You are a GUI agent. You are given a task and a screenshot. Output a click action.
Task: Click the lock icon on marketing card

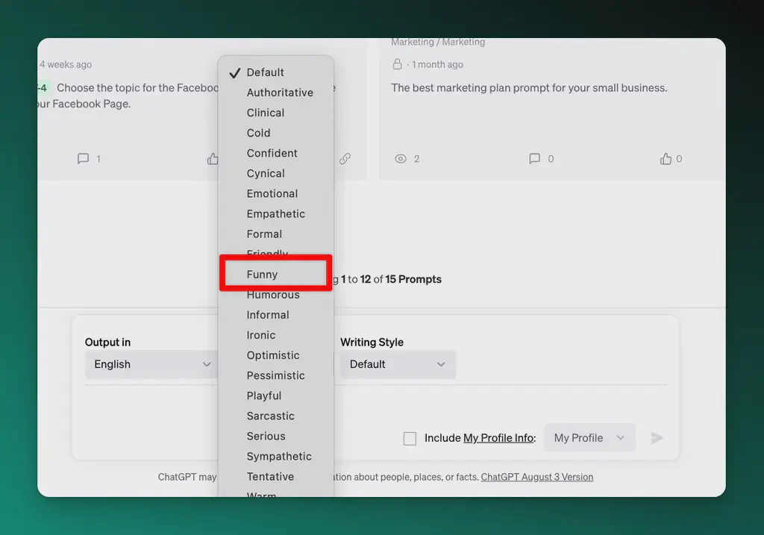click(398, 64)
